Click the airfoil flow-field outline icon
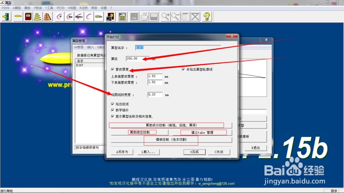 [98, 16]
